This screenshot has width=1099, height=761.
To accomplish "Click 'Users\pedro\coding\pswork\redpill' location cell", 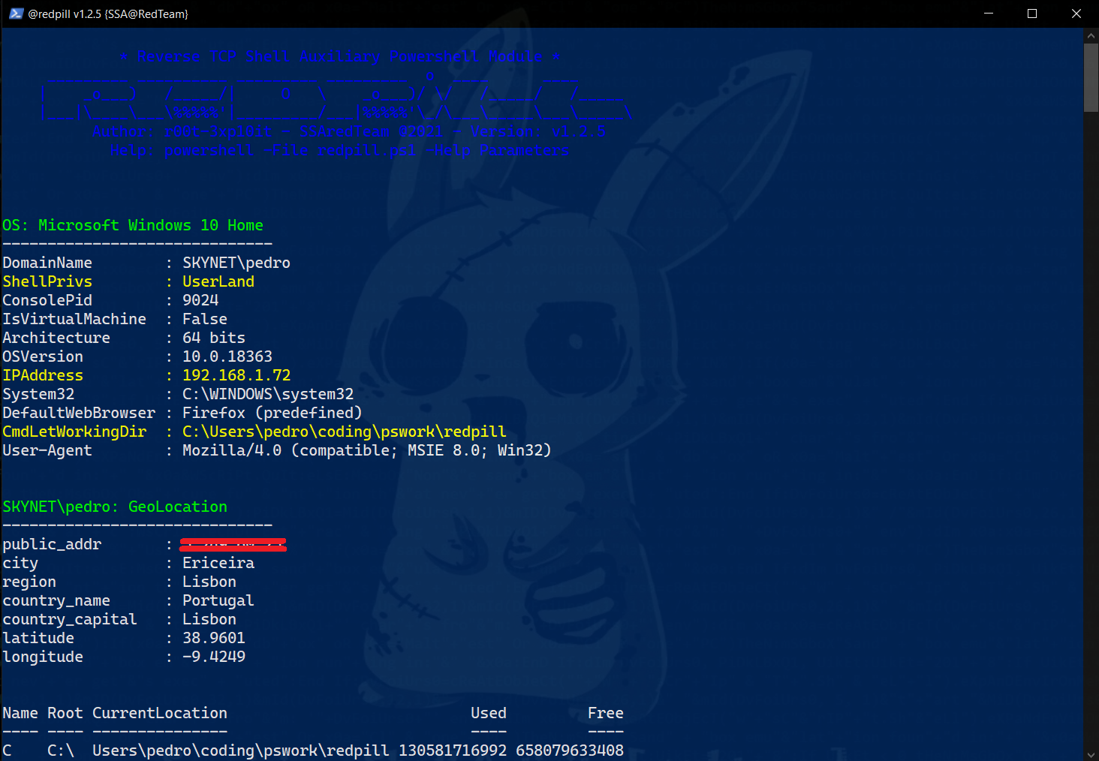I will click(x=241, y=750).
